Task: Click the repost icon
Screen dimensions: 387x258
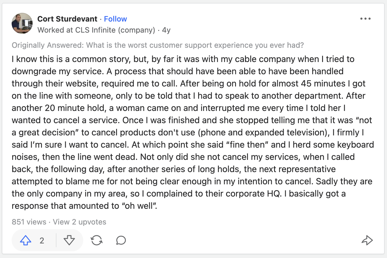Action: coord(97,240)
